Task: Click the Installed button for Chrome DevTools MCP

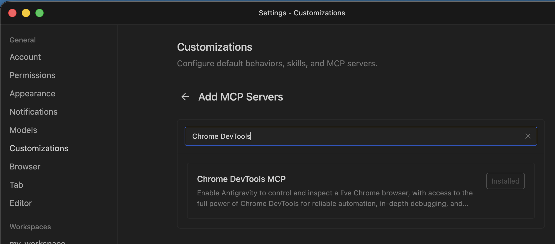Action: (505, 181)
